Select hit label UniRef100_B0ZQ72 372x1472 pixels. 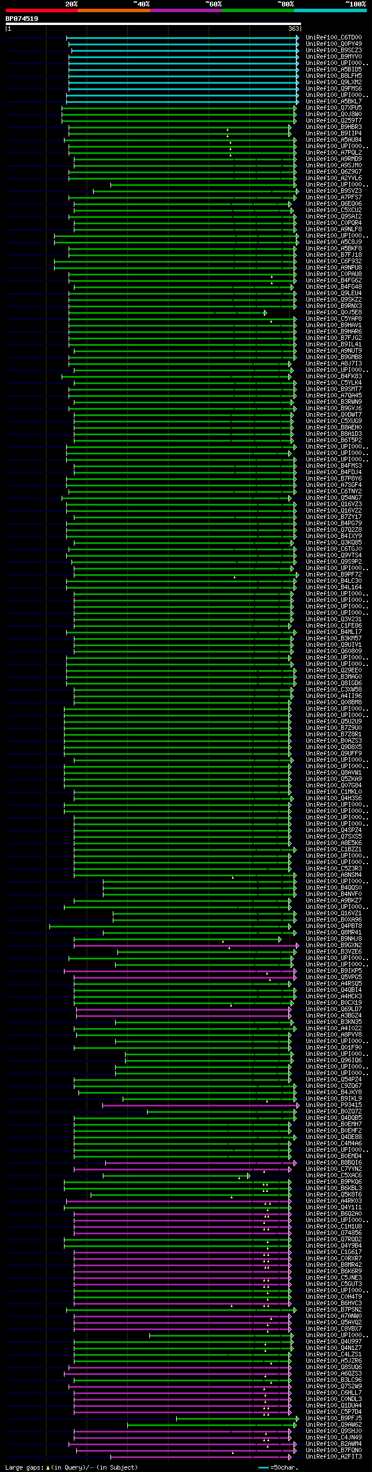334,1112
